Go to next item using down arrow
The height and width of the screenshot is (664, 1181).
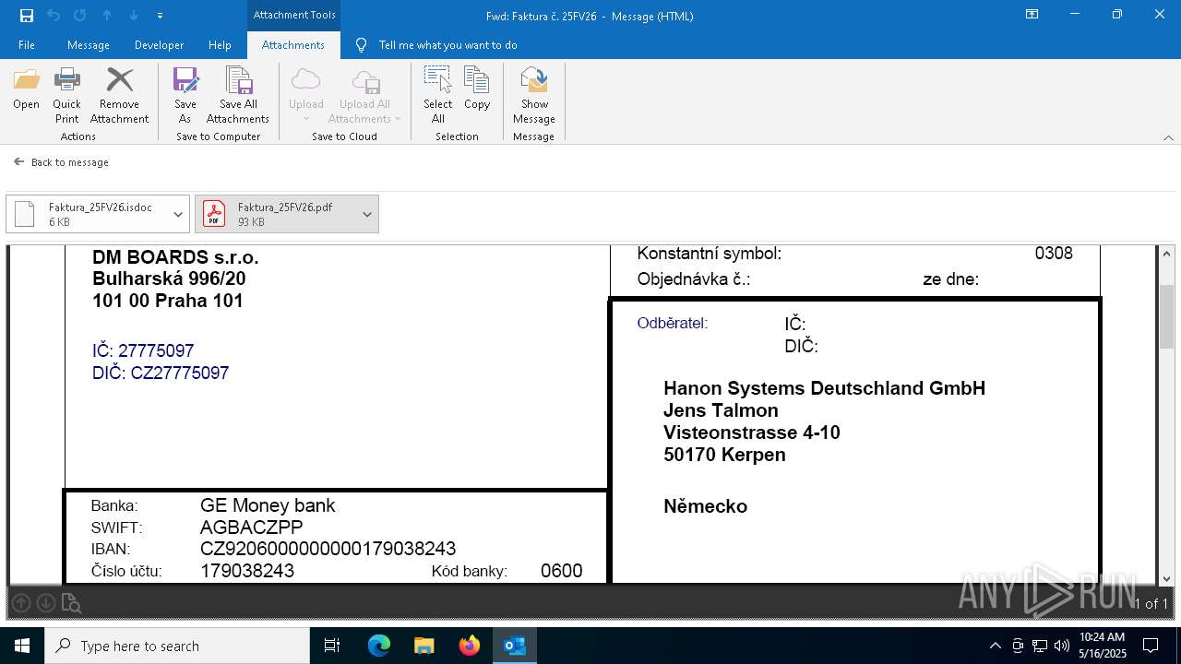(134, 15)
